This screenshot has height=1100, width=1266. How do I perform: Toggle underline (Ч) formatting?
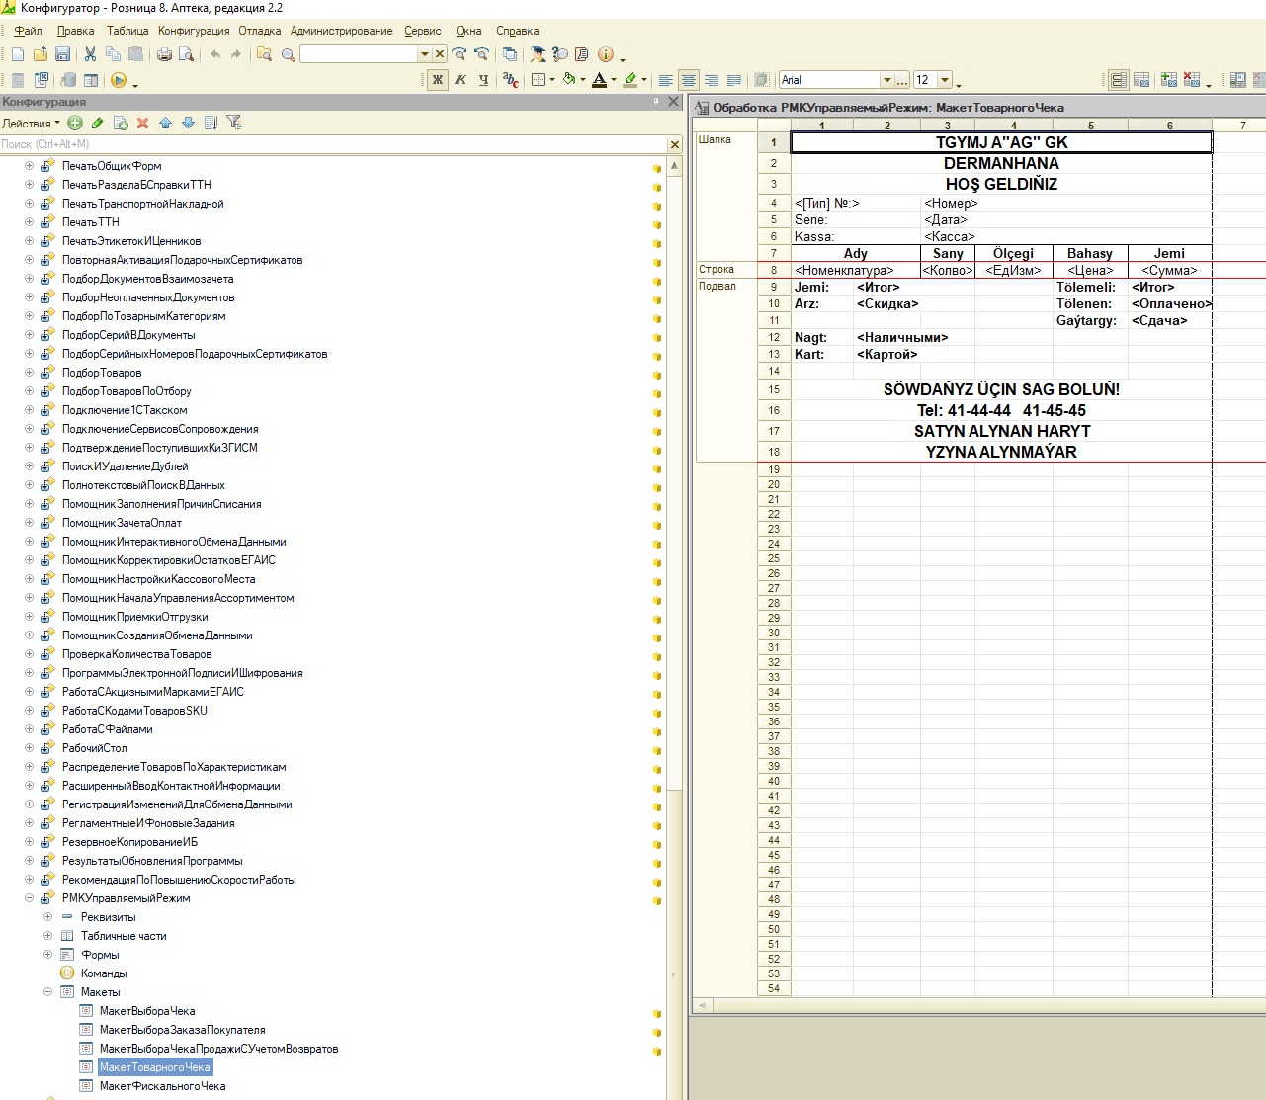[483, 80]
